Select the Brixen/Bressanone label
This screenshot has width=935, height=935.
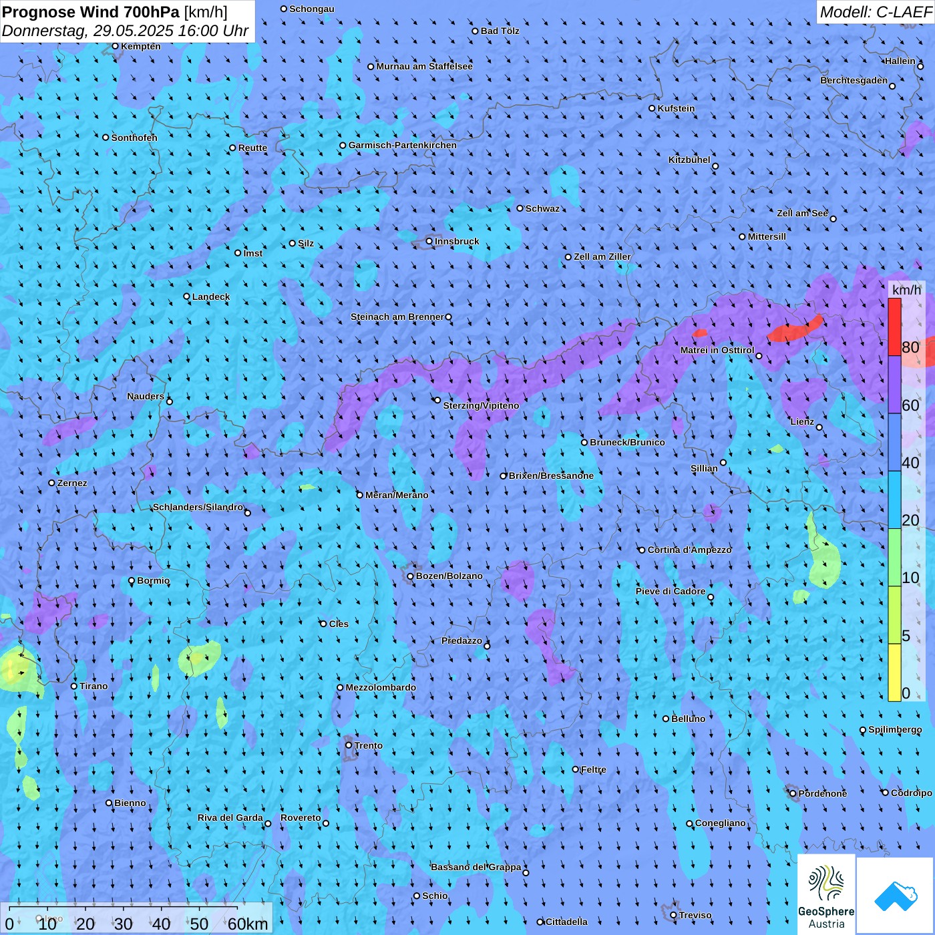[x=551, y=476]
